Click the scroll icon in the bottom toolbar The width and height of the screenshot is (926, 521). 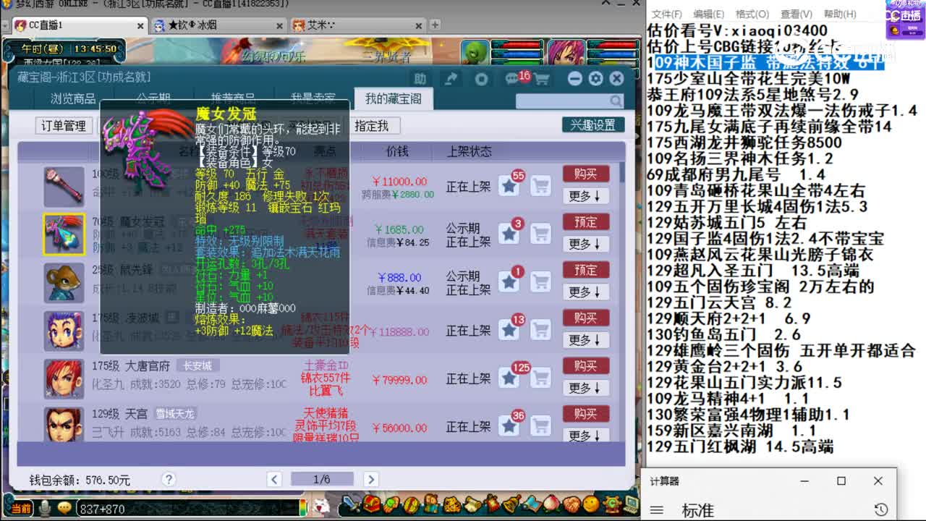472,503
